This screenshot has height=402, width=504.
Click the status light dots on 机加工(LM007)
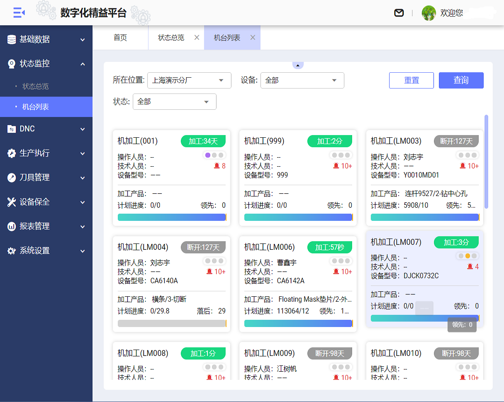tap(467, 256)
